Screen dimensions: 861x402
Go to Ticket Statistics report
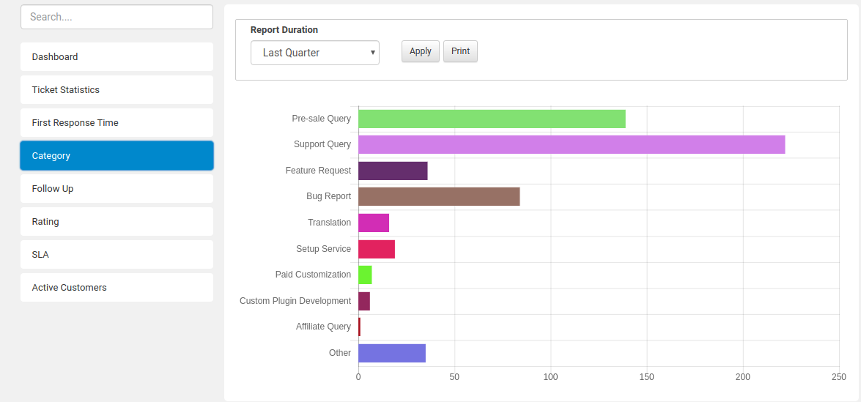(x=117, y=89)
